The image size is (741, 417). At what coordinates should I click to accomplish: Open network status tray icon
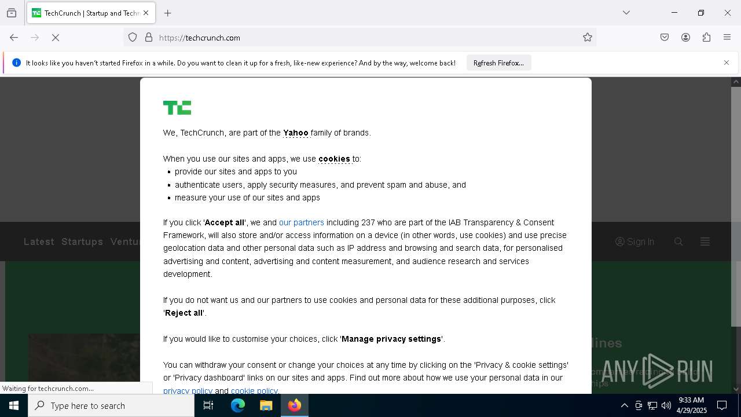[x=652, y=405]
